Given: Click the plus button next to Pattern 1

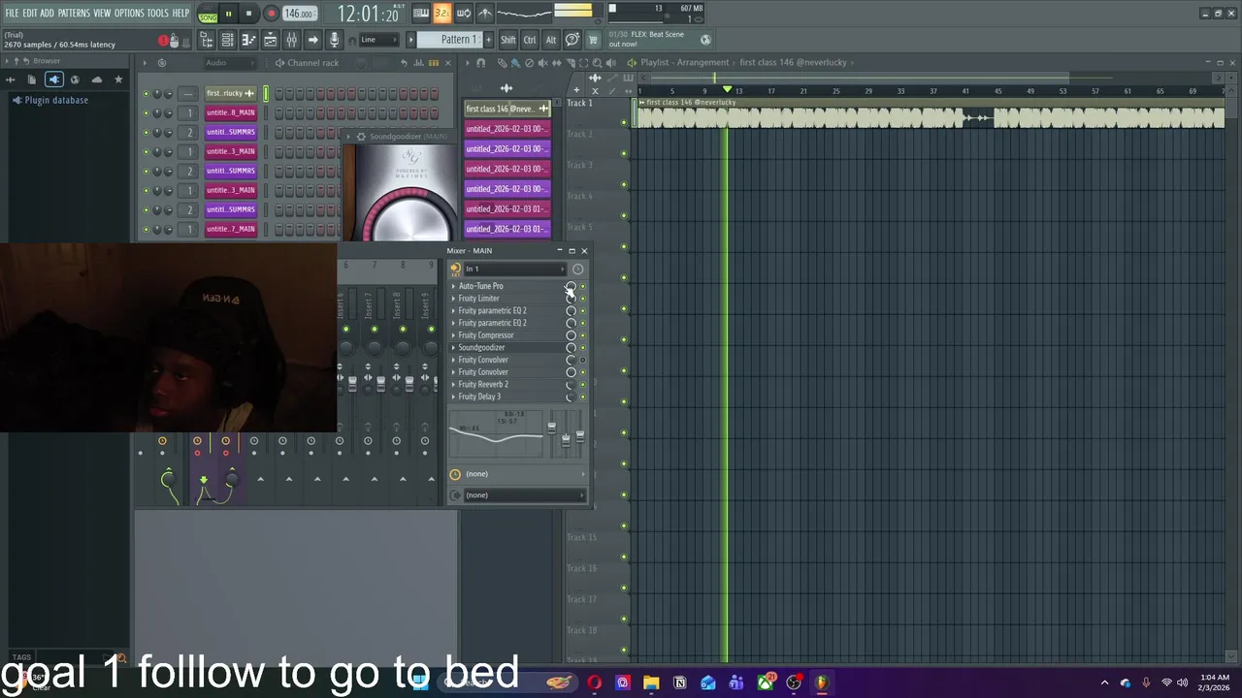Looking at the screenshot, I should [x=486, y=40].
